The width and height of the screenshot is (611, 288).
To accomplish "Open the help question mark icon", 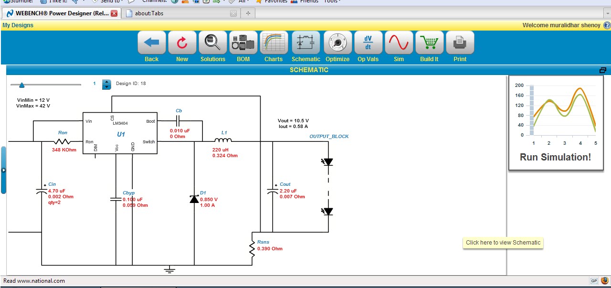I will 606,25.
